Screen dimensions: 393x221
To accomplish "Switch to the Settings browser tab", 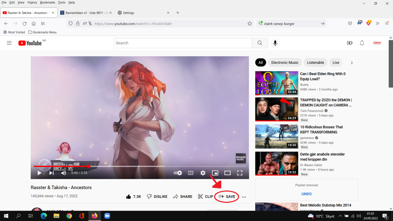I will (129, 13).
